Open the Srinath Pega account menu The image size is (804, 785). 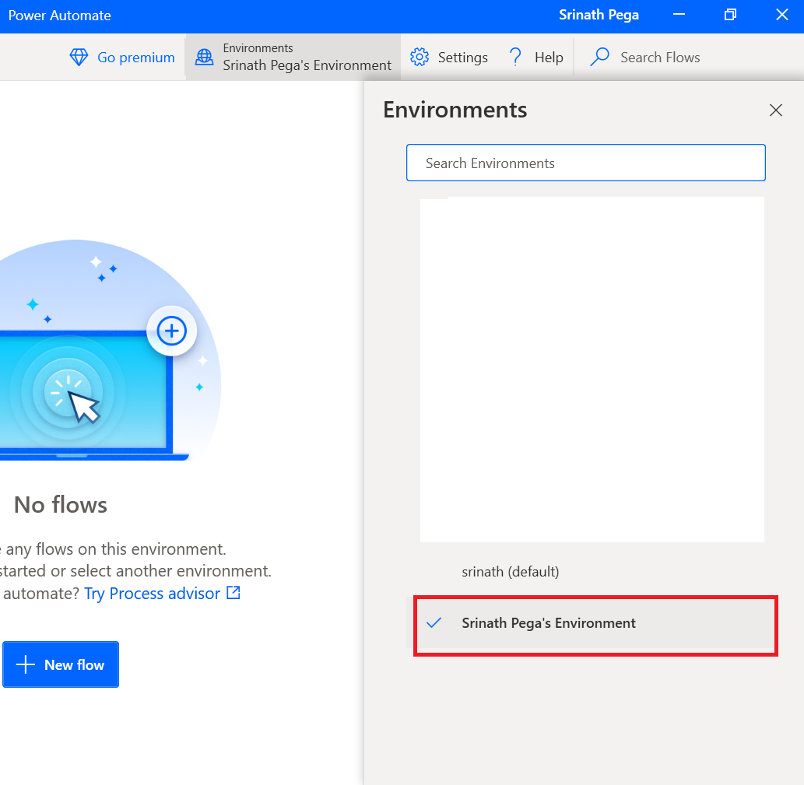(x=599, y=16)
